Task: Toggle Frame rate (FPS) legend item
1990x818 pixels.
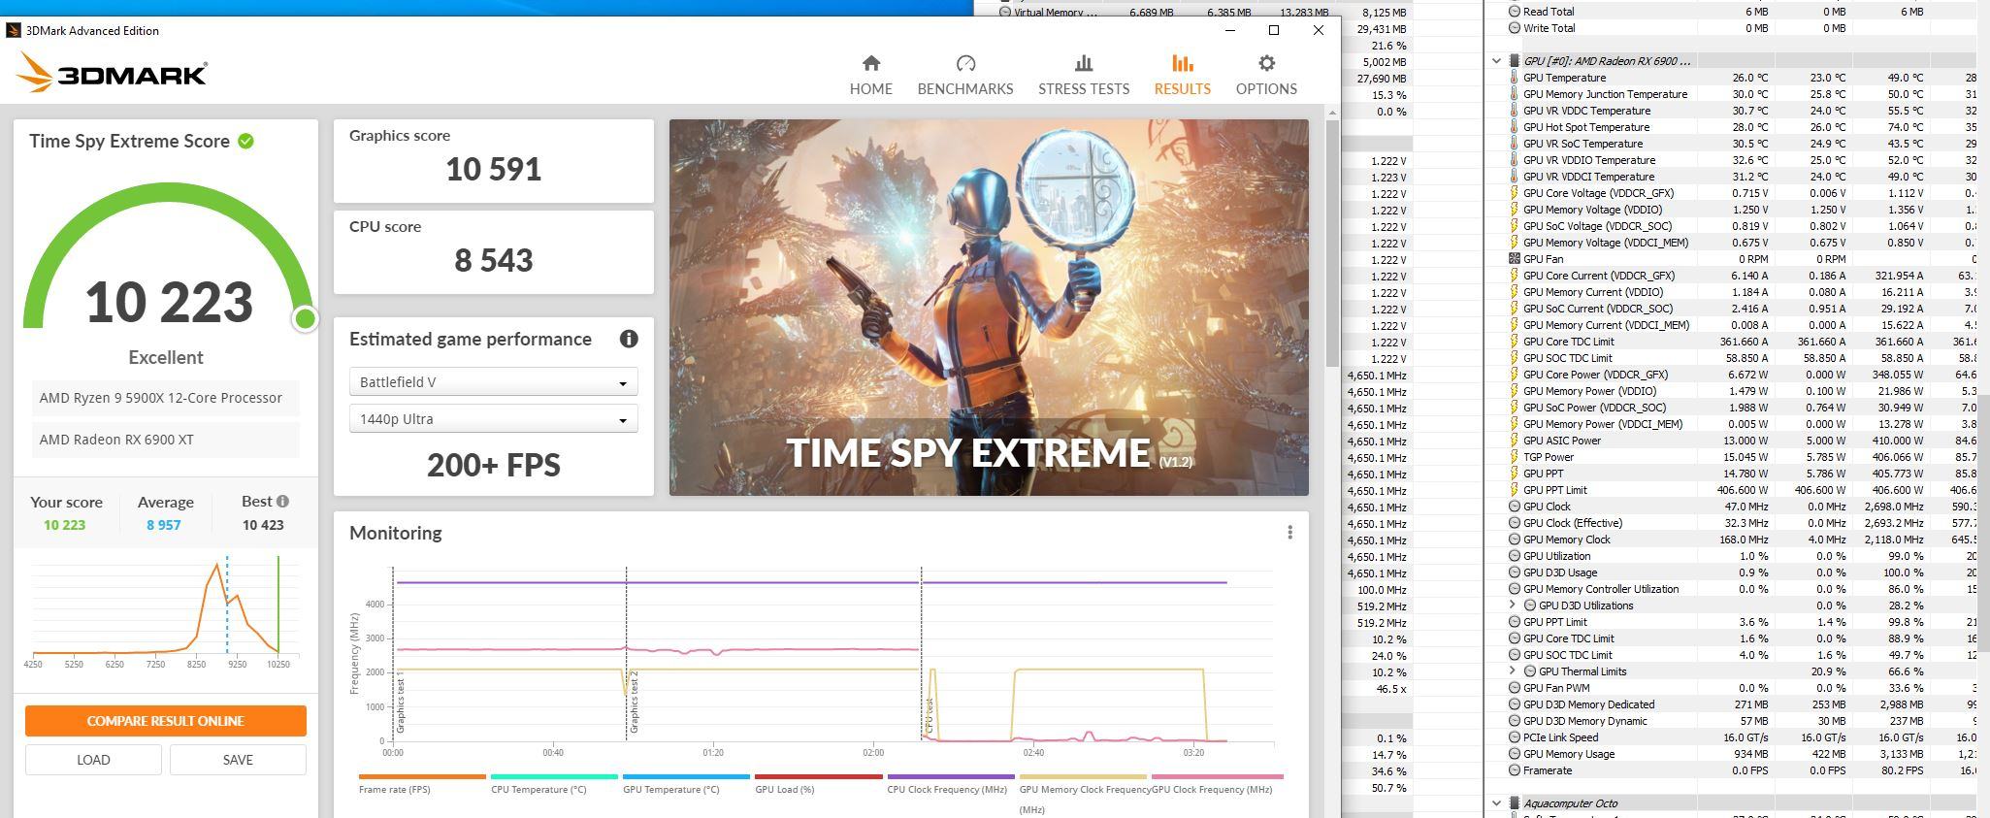Action: pyautogui.click(x=421, y=784)
